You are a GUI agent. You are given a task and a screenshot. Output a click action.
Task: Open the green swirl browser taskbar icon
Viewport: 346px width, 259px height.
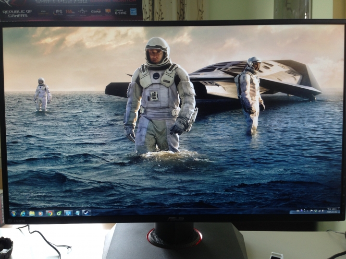coord(59,213)
